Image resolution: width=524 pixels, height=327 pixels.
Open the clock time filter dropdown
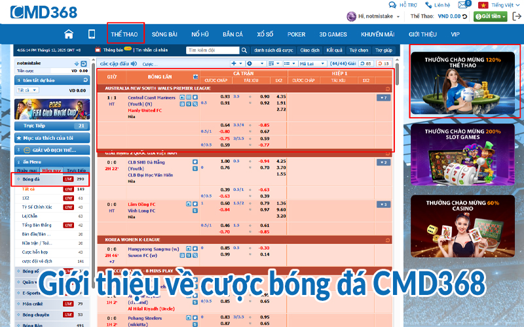coord(255,63)
